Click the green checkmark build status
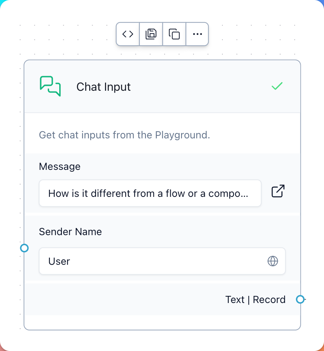The image size is (324, 351). pos(277,86)
